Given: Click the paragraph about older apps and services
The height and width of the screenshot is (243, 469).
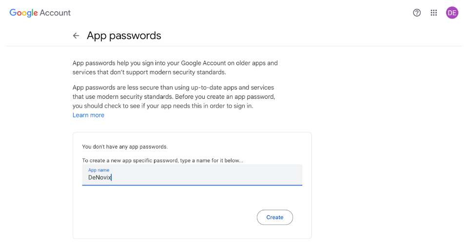Looking at the screenshot, I should 175,68.
